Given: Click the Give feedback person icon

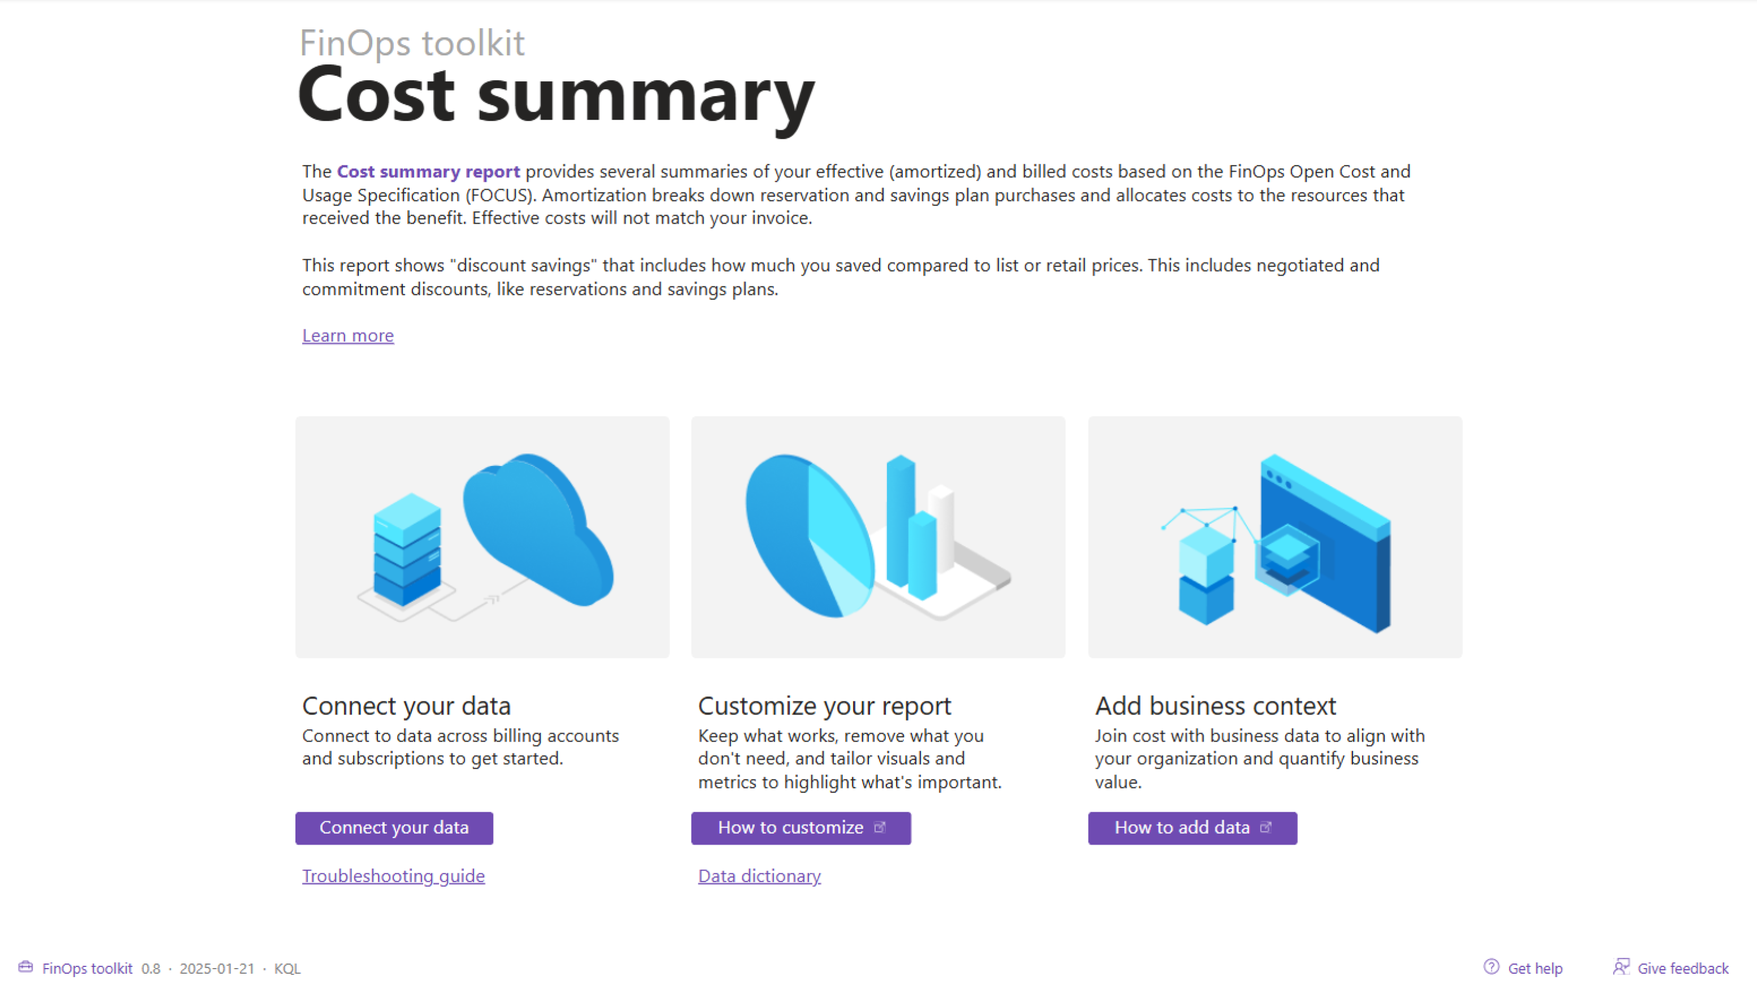Looking at the screenshot, I should 1621,966.
